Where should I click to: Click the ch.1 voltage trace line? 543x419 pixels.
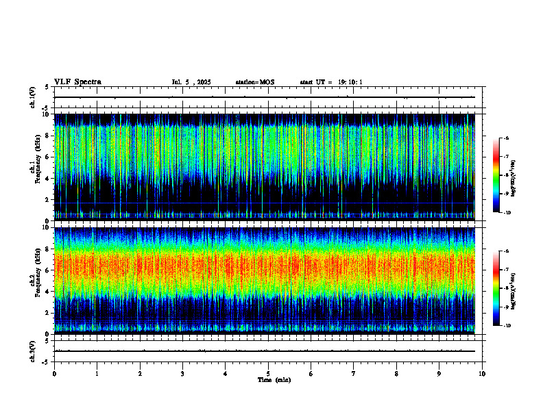[265, 97]
